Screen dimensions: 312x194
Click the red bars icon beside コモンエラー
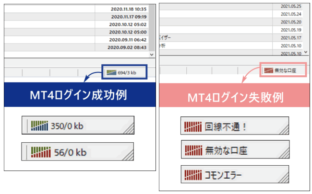point(193,175)
